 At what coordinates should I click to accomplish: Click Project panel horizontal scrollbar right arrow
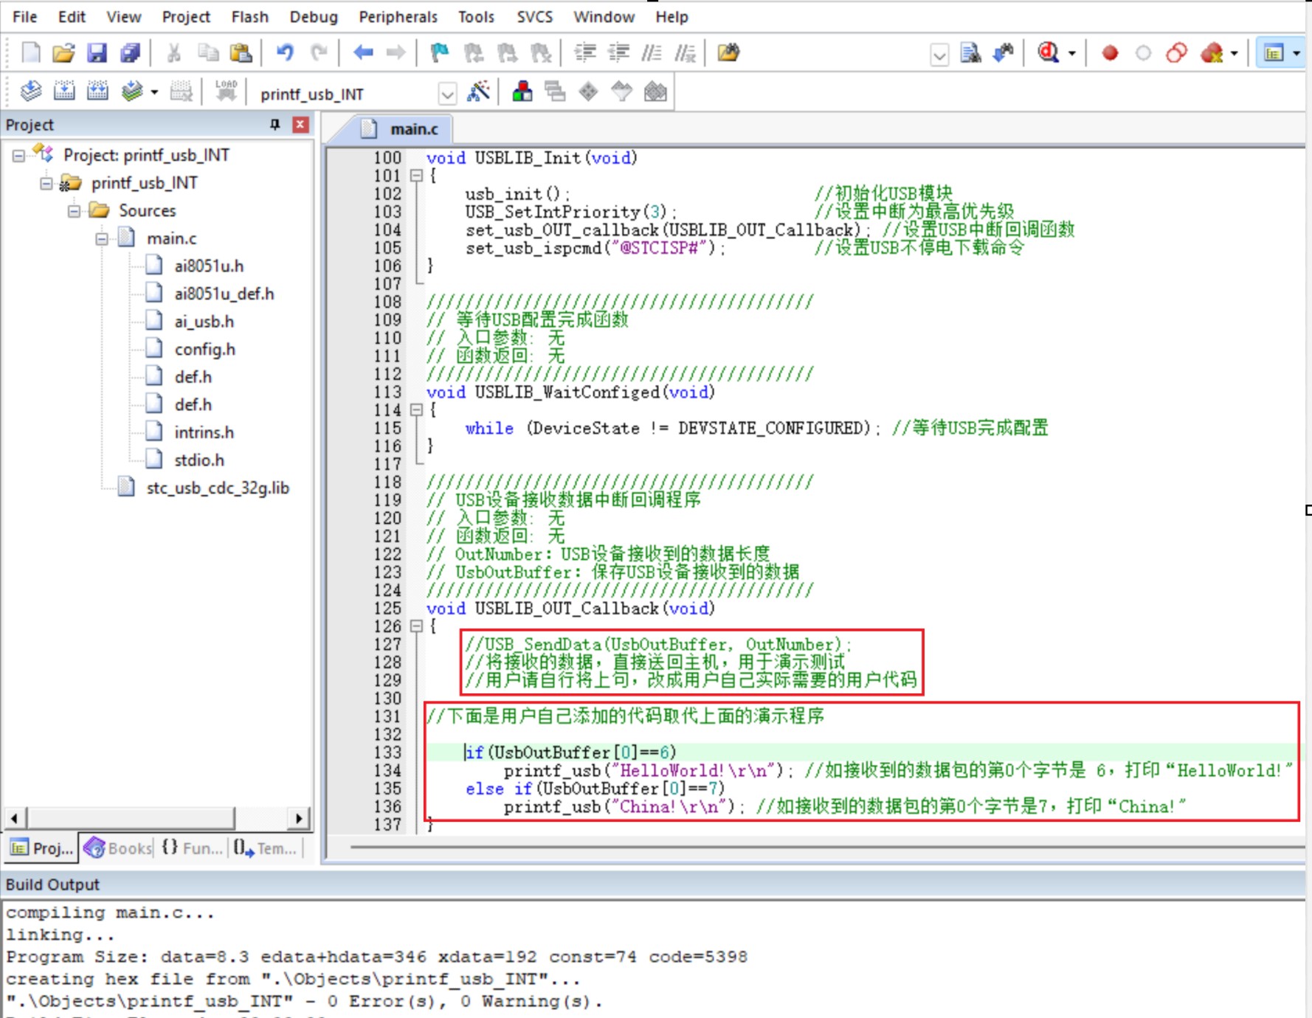pyautogui.click(x=298, y=817)
